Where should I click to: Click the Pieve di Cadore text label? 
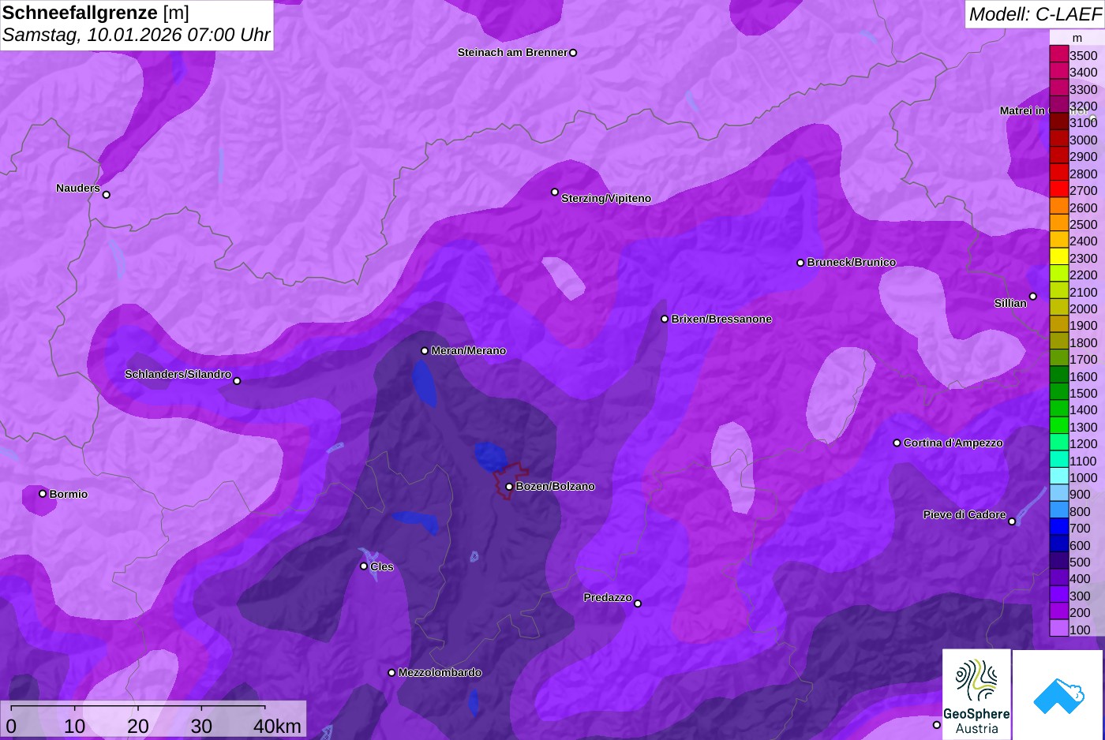tap(965, 515)
